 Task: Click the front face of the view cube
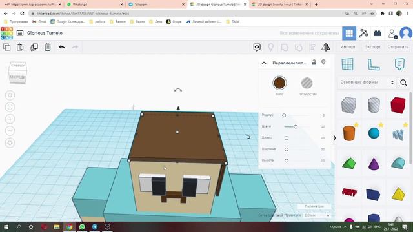click(17, 77)
